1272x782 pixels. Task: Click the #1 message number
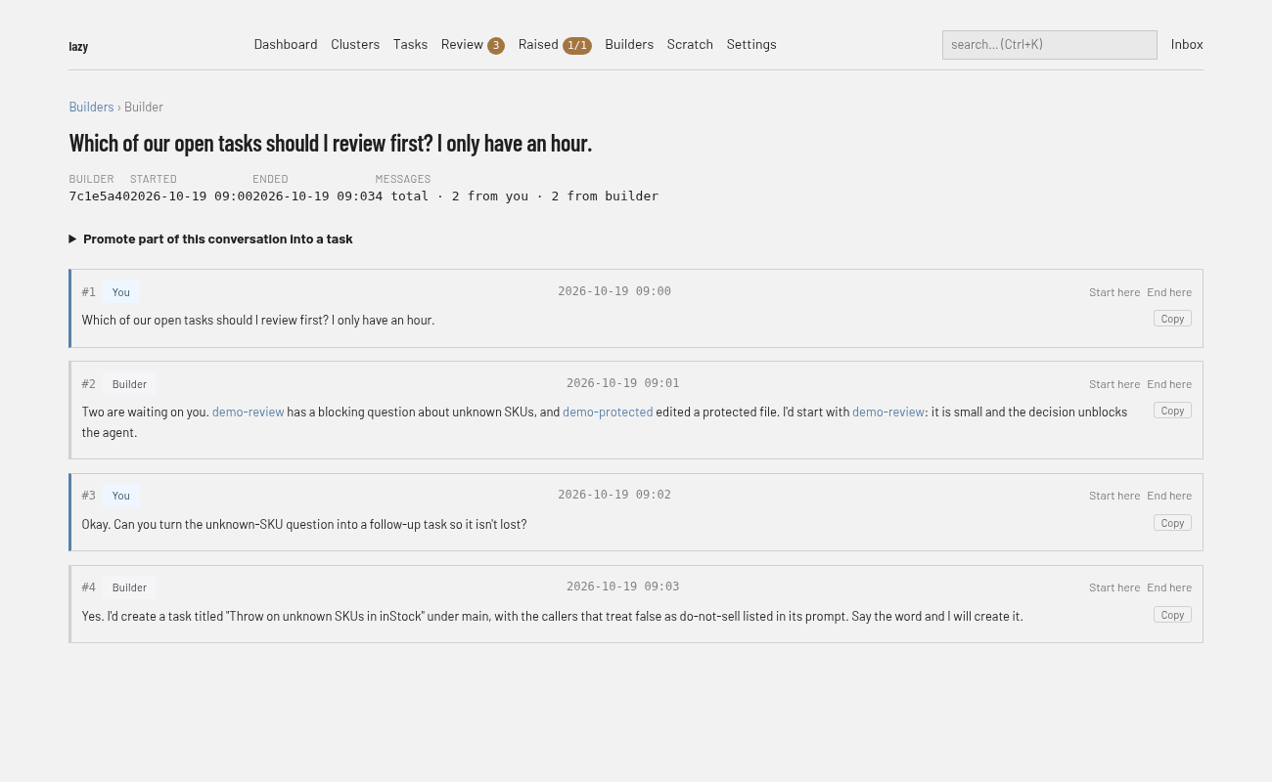click(89, 292)
